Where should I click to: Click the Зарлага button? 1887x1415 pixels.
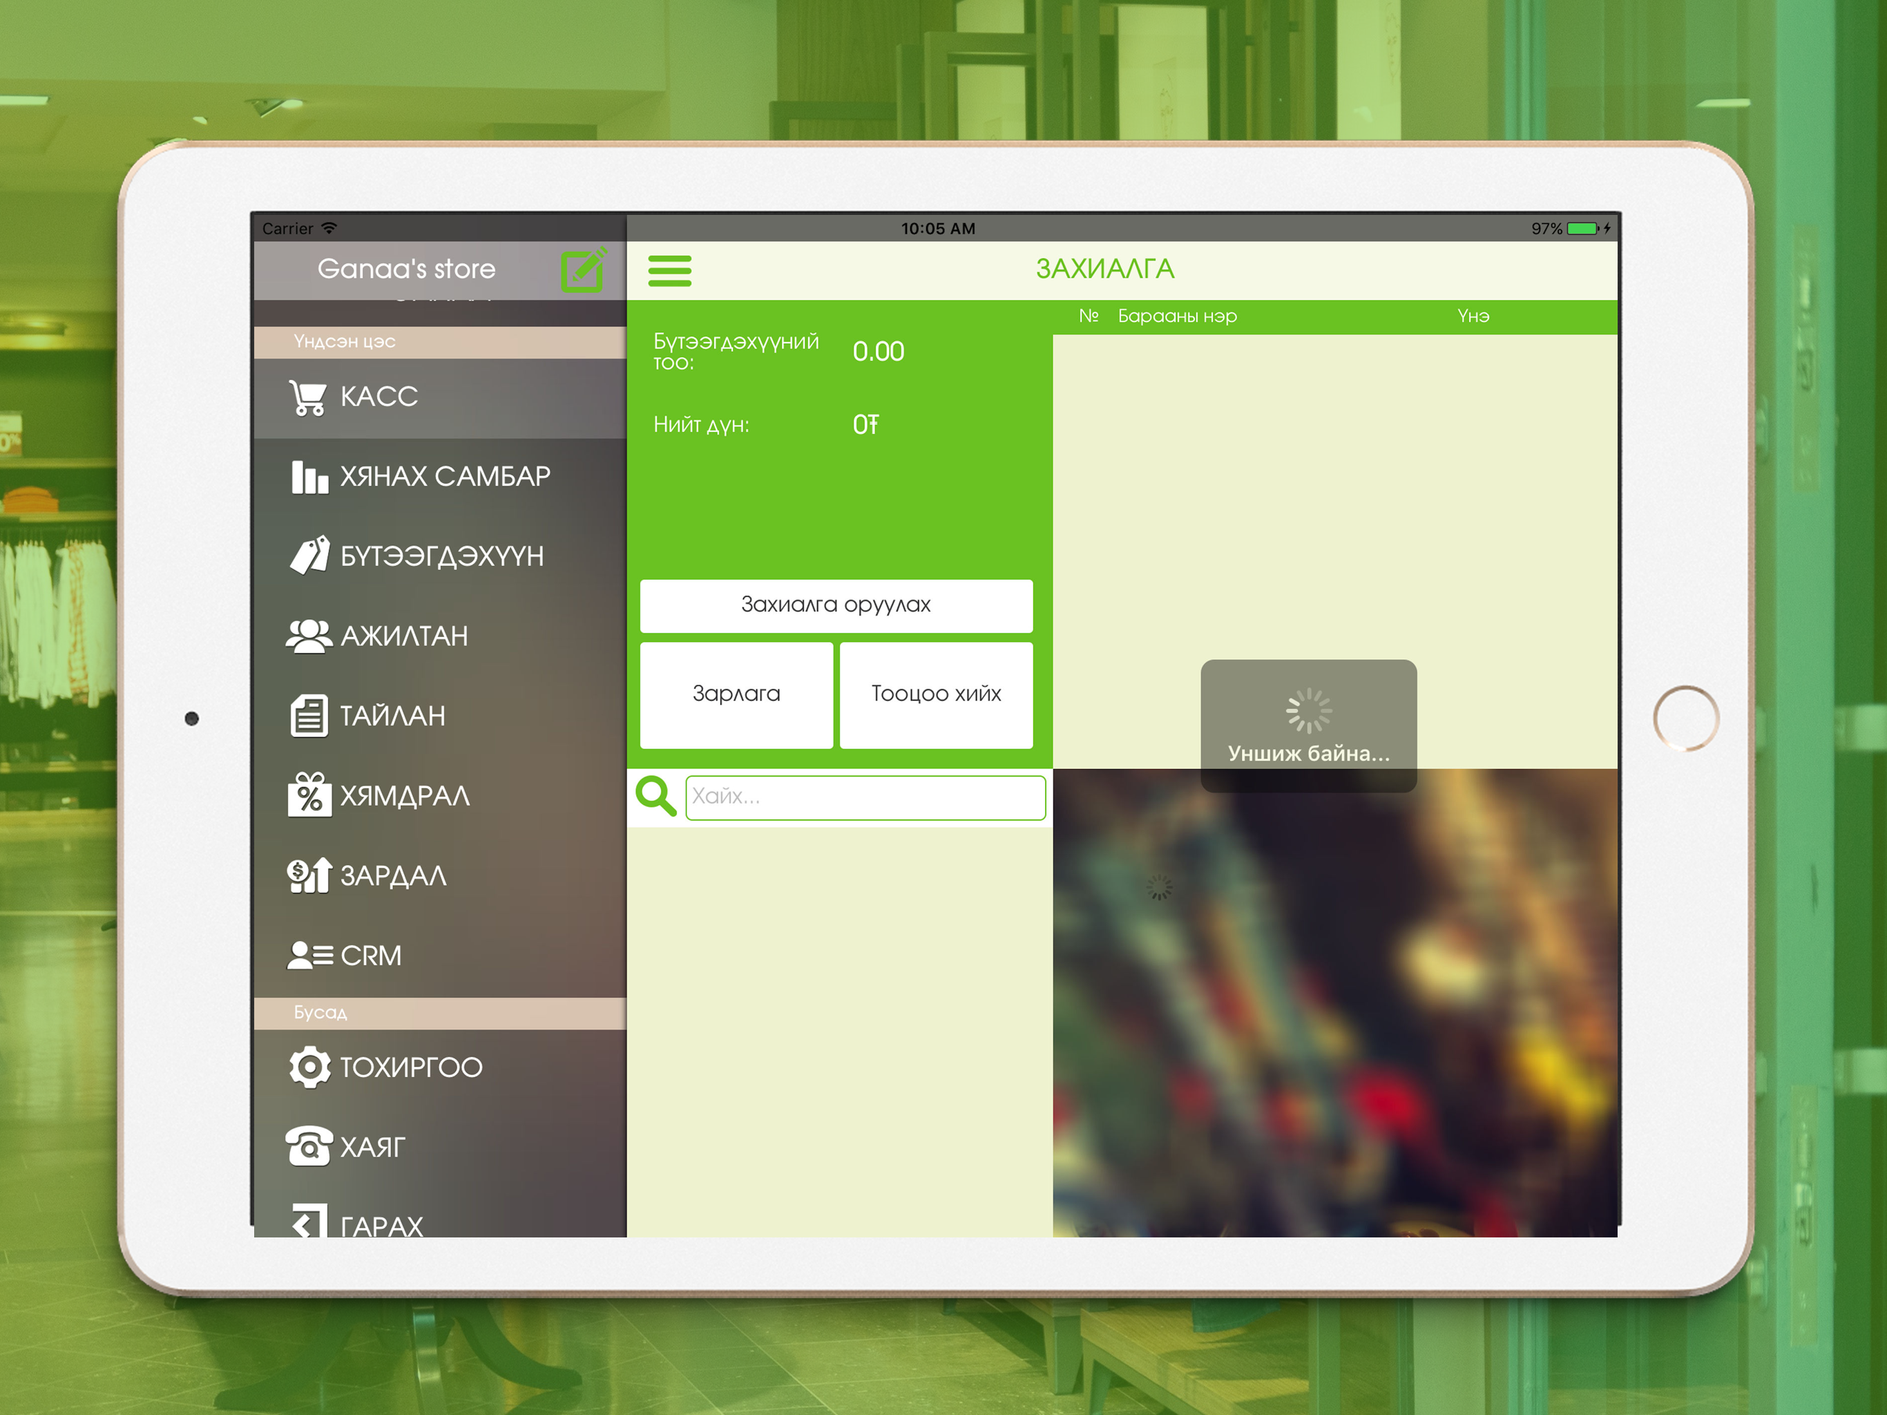click(x=736, y=694)
